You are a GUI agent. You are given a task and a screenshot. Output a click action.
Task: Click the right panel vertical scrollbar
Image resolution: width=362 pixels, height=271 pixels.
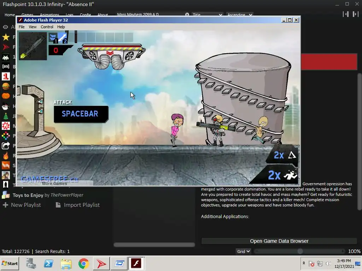[360, 142]
